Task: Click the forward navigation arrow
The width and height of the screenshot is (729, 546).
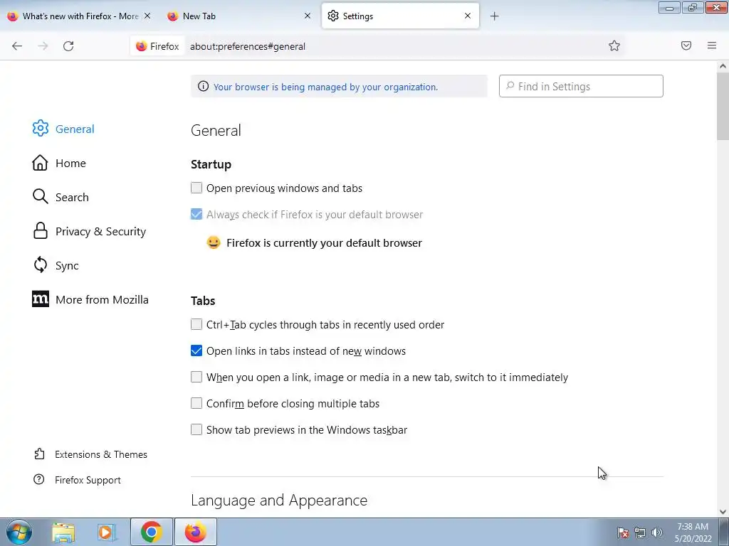Action: 43,46
